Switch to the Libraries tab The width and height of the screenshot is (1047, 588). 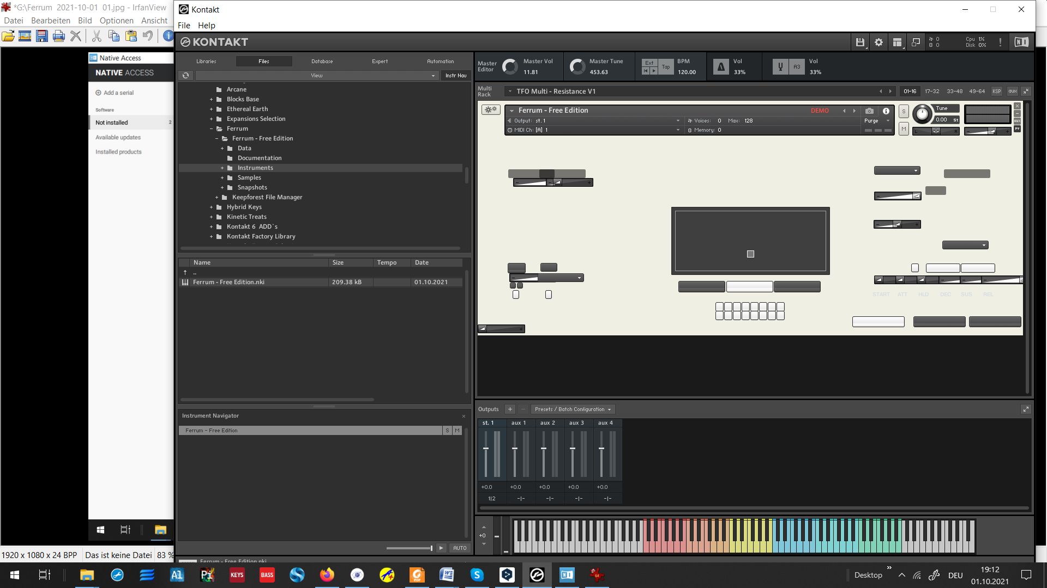tap(206, 62)
